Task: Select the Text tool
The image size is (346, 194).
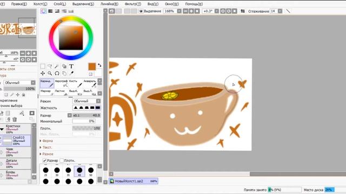Action: pos(71,66)
